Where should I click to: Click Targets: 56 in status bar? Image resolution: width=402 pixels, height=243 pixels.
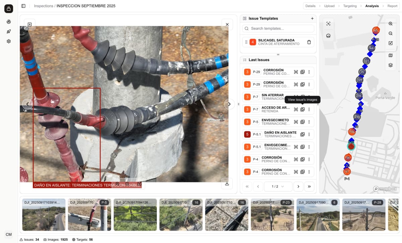tap(82, 240)
